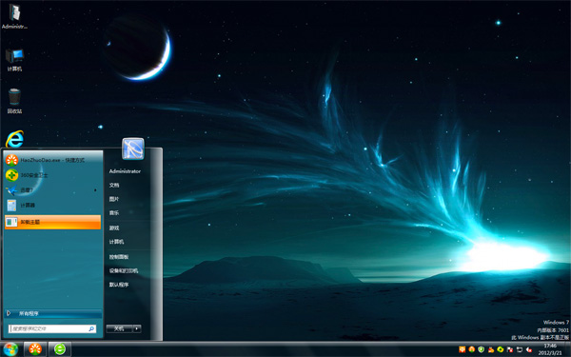Open 设备和打印机 devices and printers
571x357 pixels.
tap(124, 270)
